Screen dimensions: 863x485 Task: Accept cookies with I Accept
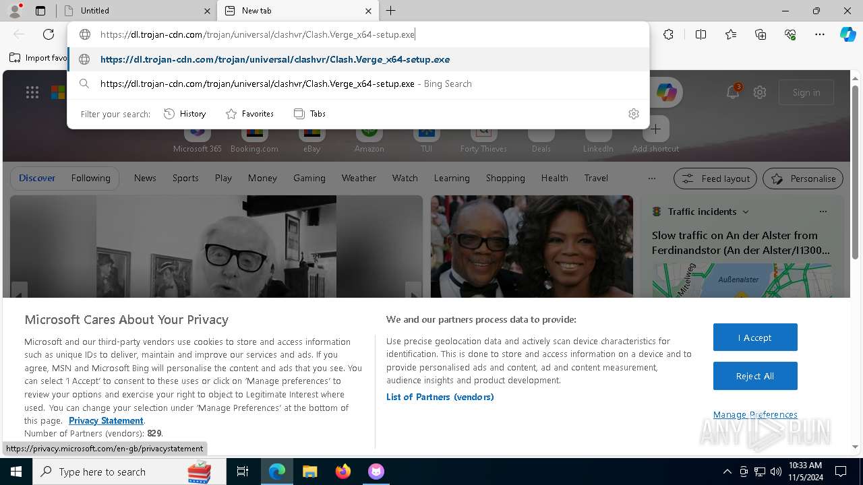pyautogui.click(x=755, y=337)
